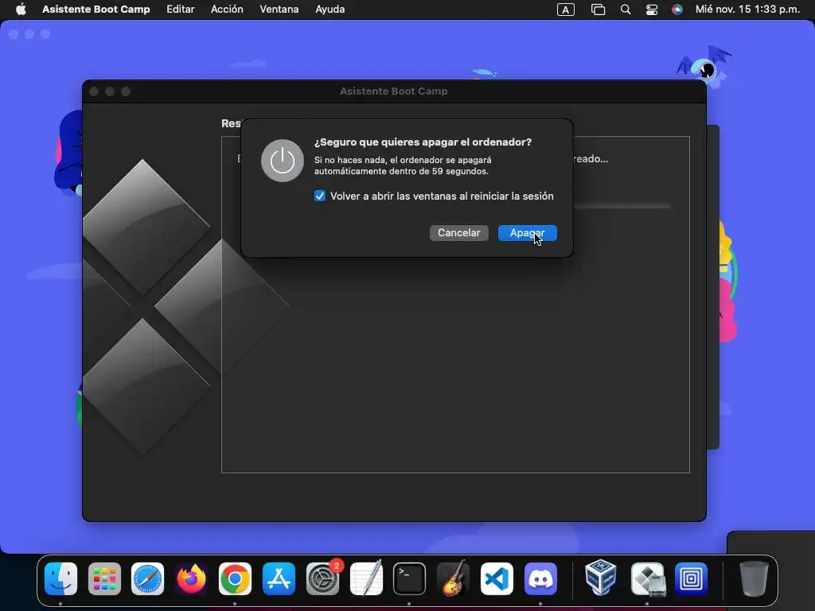Open Terminal from the Dock
This screenshot has width=815, height=611.
tap(410, 578)
